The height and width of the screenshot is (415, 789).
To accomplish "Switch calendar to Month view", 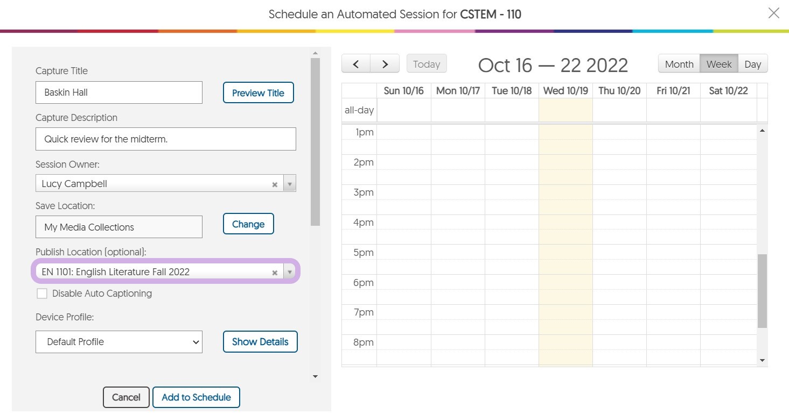I will [x=679, y=64].
